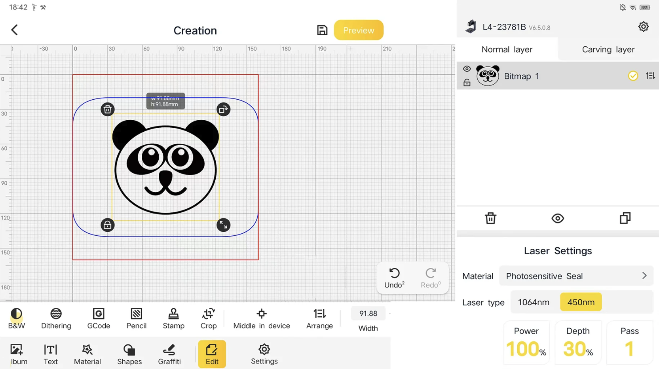Redo the last undone action
The height and width of the screenshot is (369, 659).
tap(431, 278)
